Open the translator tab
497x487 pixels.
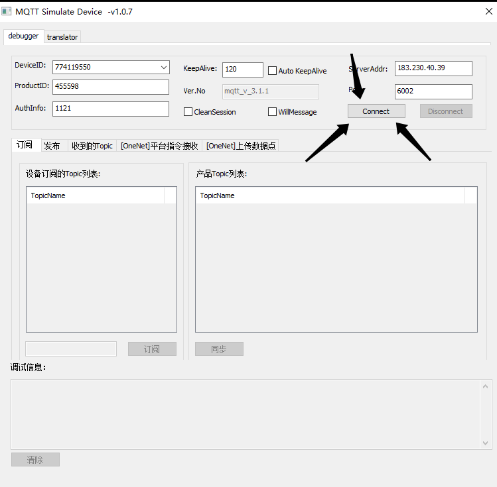click(x=62, y=37)
